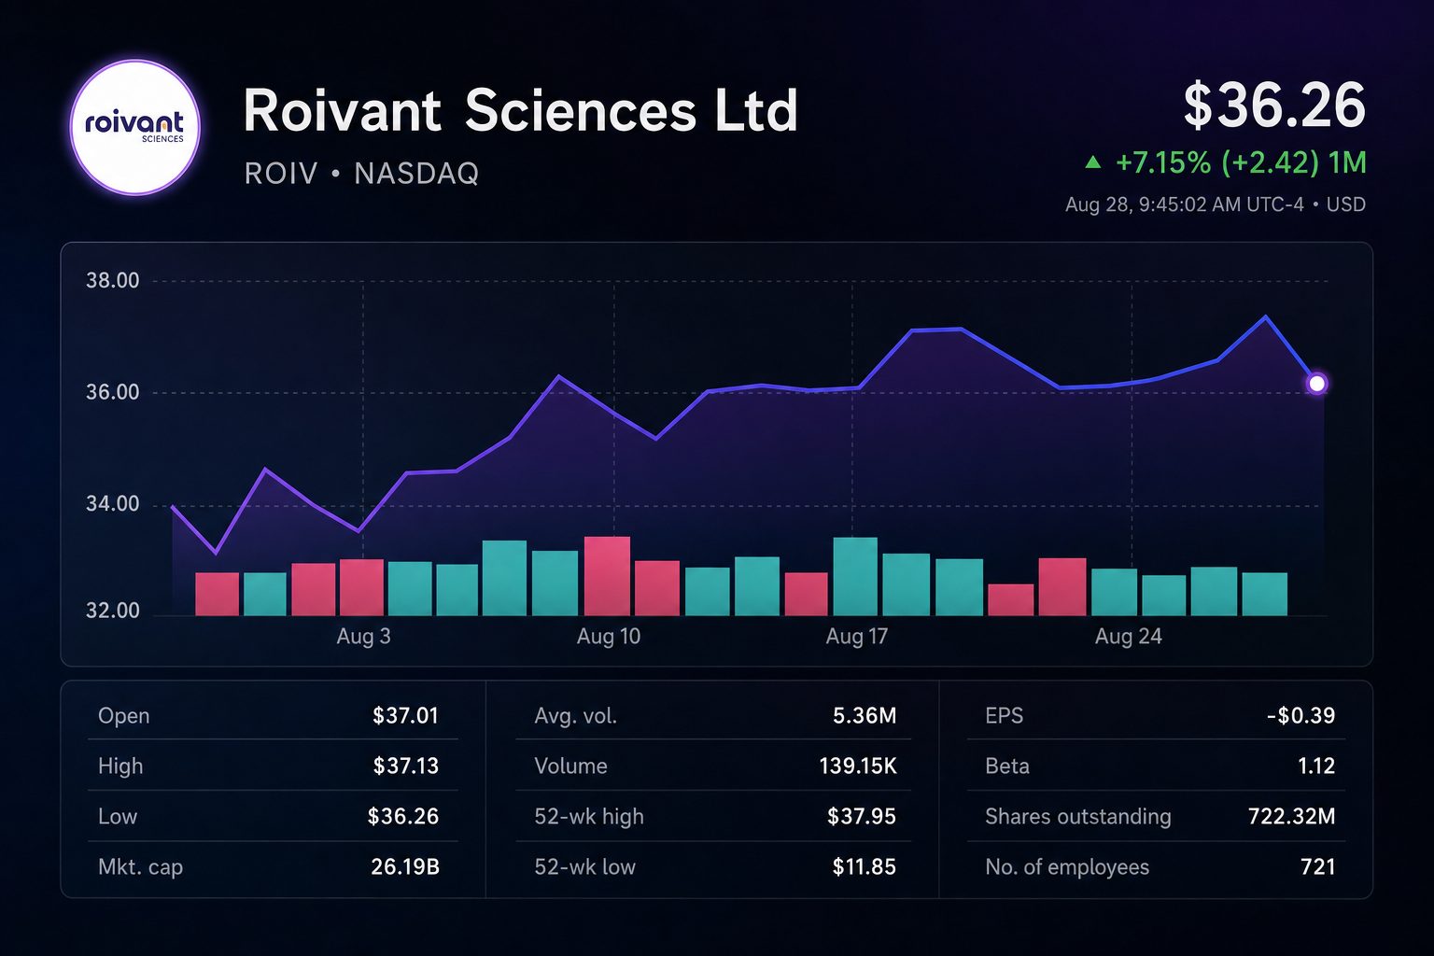The height and width of the screenshot is (956, 1434).
Task: Click the 38.00 y-axis label
Action: pyautogui.click(x=113, y=281)
